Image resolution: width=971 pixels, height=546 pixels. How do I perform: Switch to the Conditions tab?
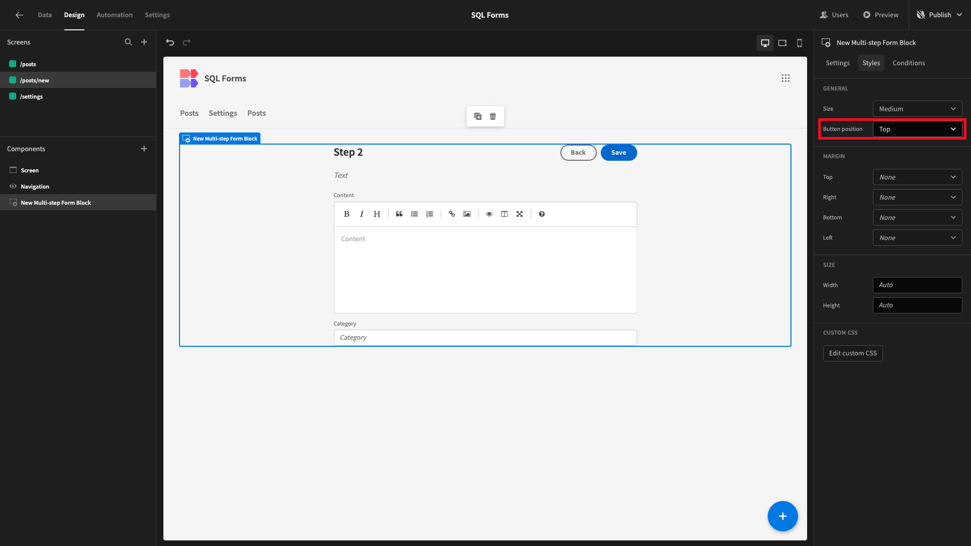tap(909, 63)
